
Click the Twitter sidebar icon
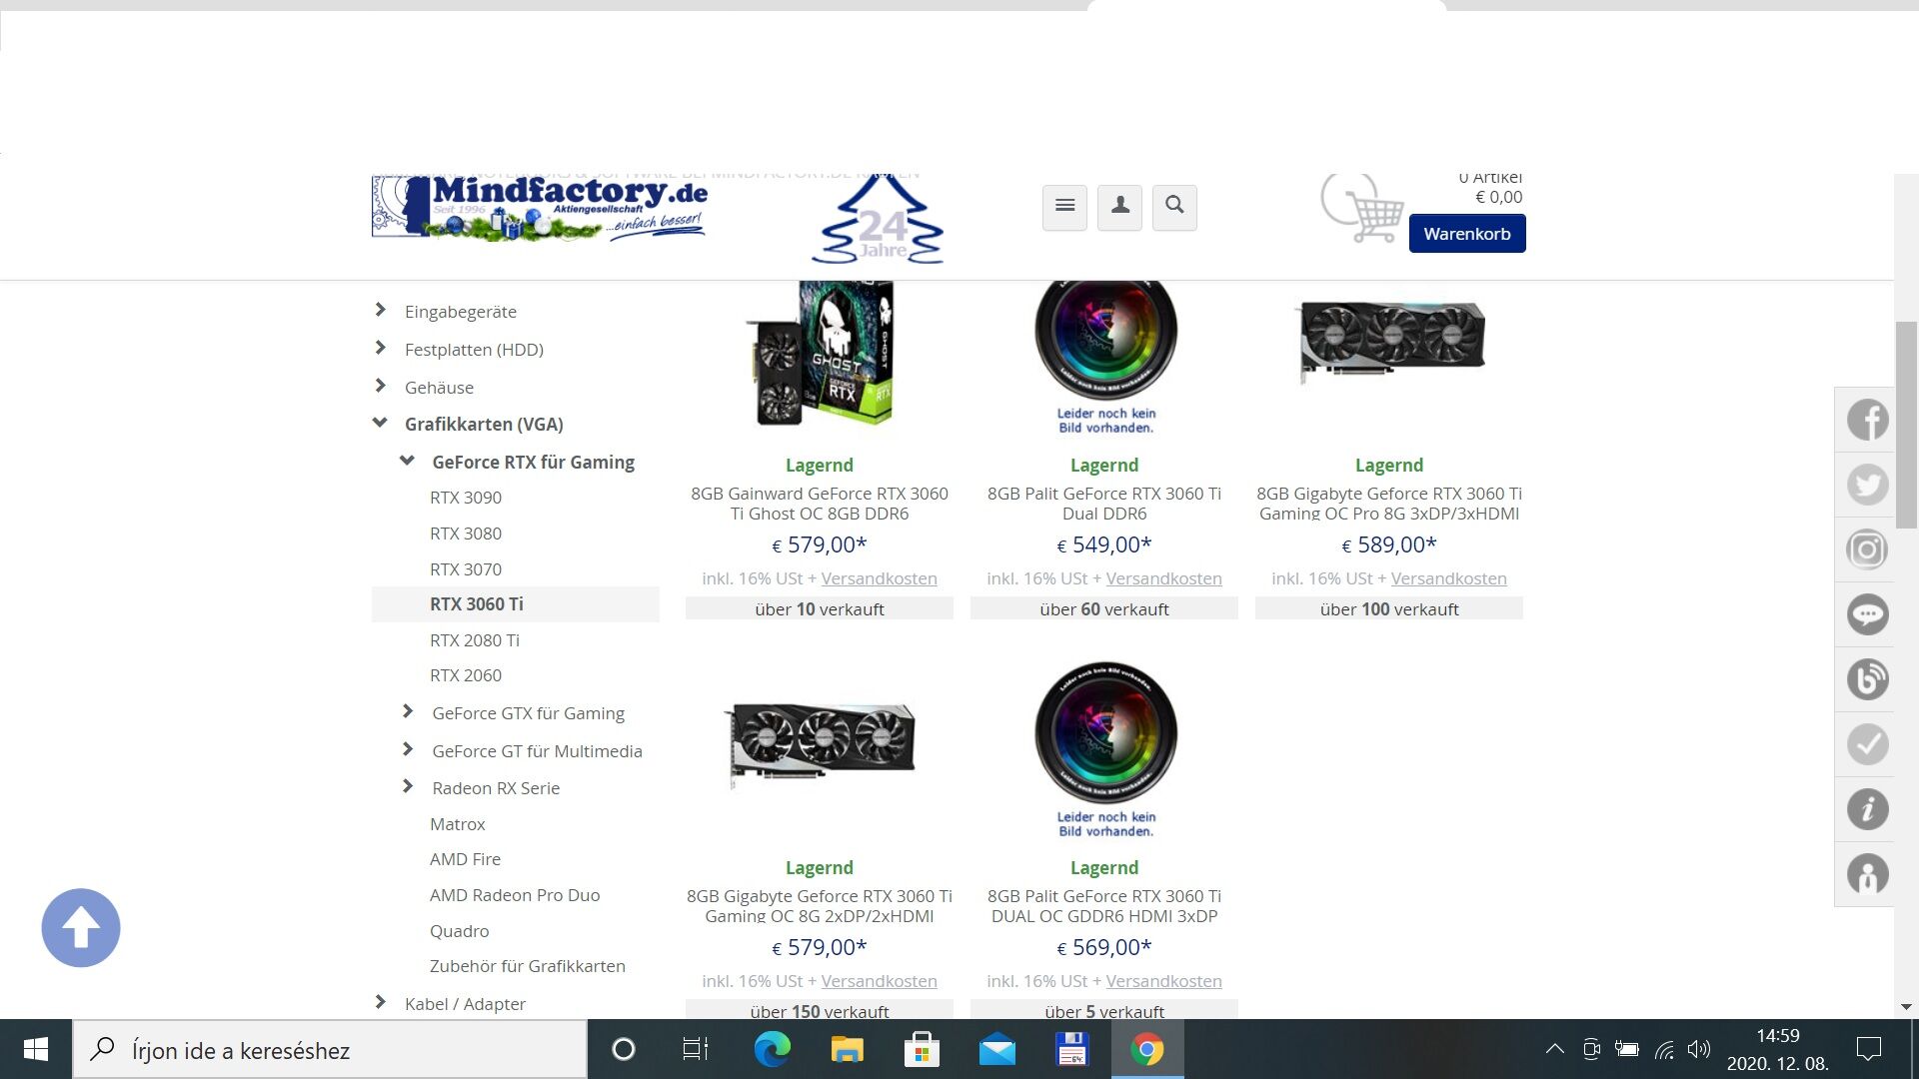(x=1866, y=485)
